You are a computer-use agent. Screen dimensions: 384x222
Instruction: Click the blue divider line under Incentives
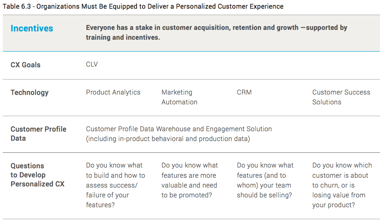[x=191, y=51]
